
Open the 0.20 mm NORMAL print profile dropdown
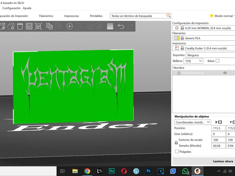[x=203, y=28]
